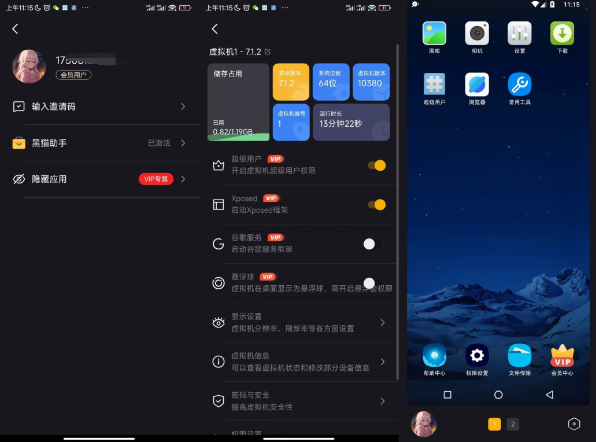
Task: Enable the 谷歌服务 Google services switch
Action: [372, 244]
